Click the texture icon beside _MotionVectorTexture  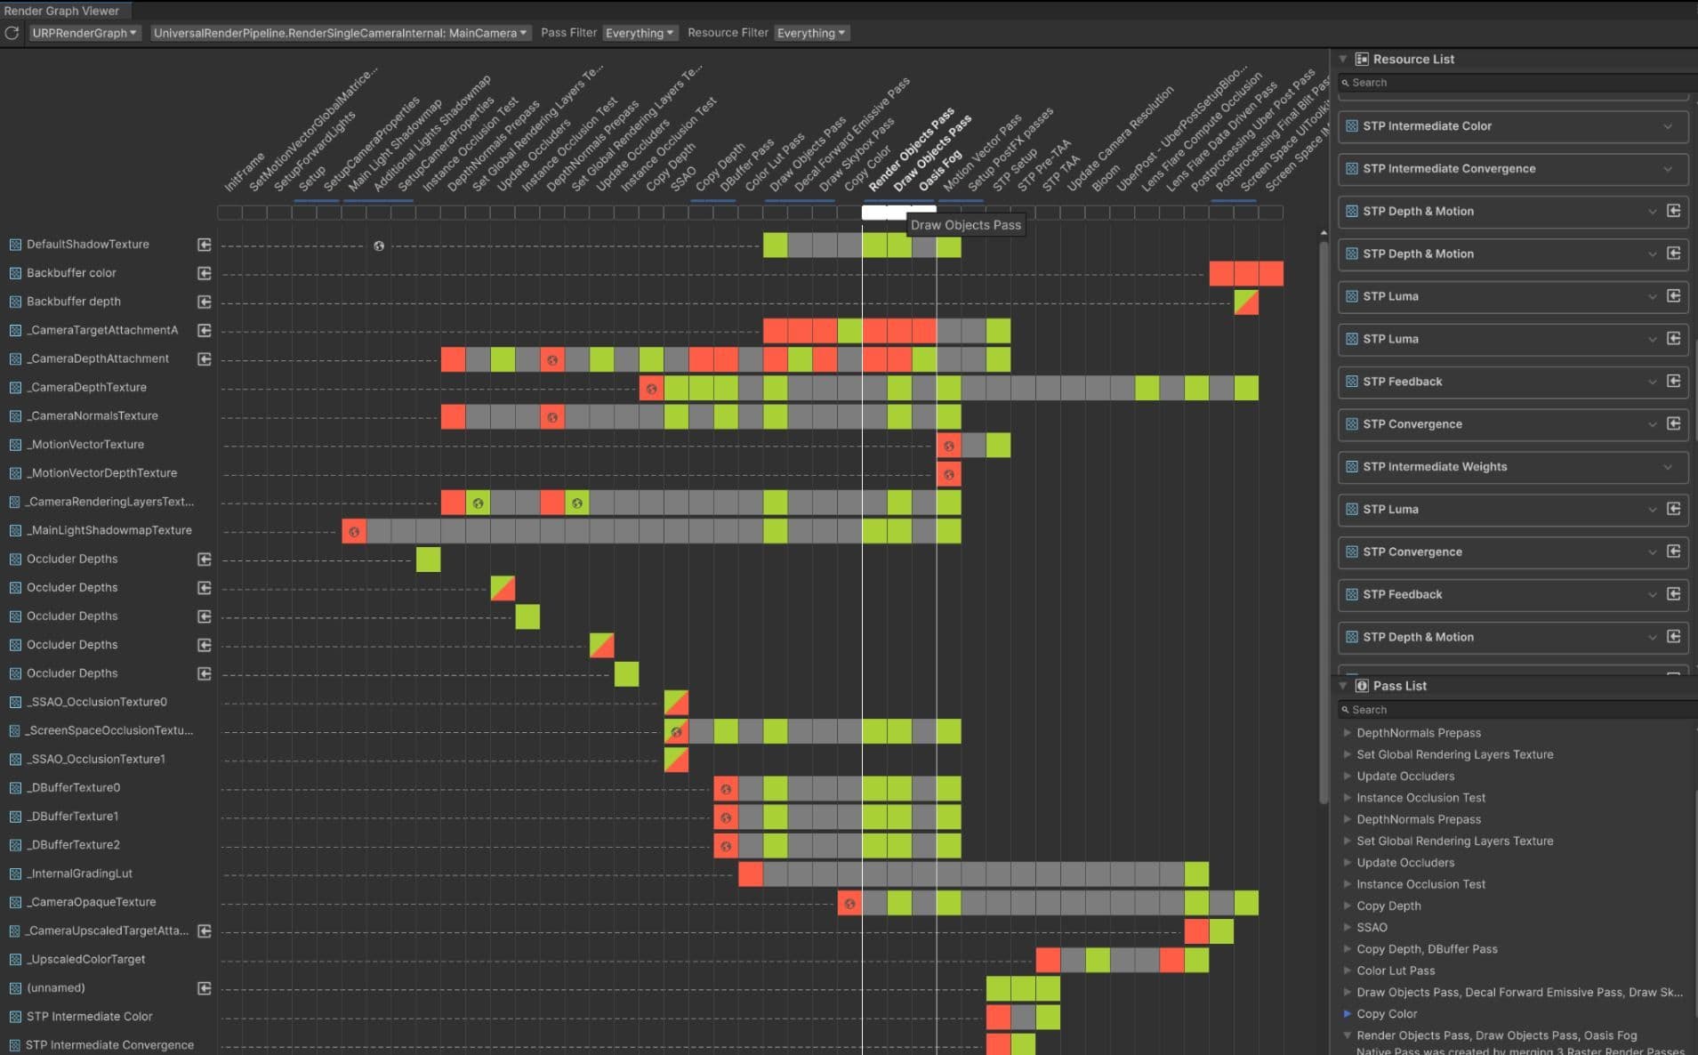[13, 444]
